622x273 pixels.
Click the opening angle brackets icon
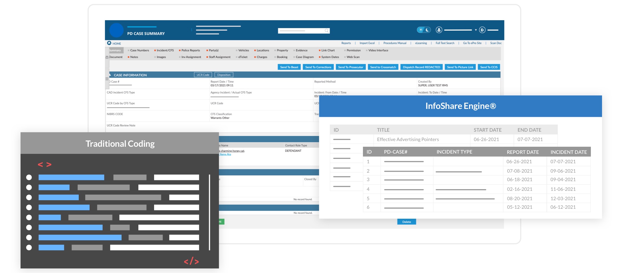[45, 165]
